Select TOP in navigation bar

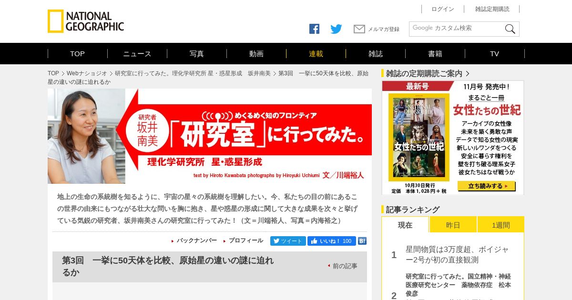coord(77,54)
